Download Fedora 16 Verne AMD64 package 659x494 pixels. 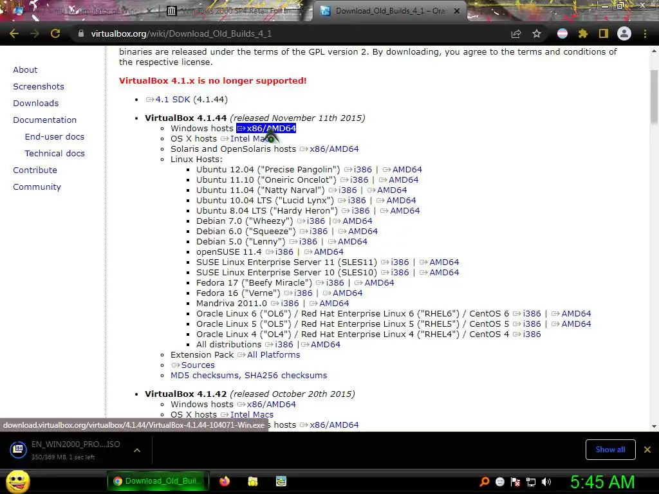pos(343,293)
